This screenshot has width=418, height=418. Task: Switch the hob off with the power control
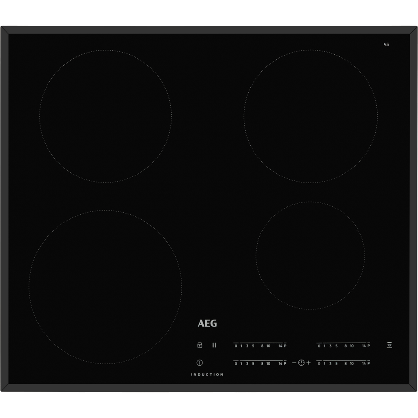click(200, 362)
